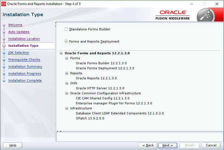This screenshot has height=150, width=224.
Task: Open the Installation Location step
Action: [24, 39]
